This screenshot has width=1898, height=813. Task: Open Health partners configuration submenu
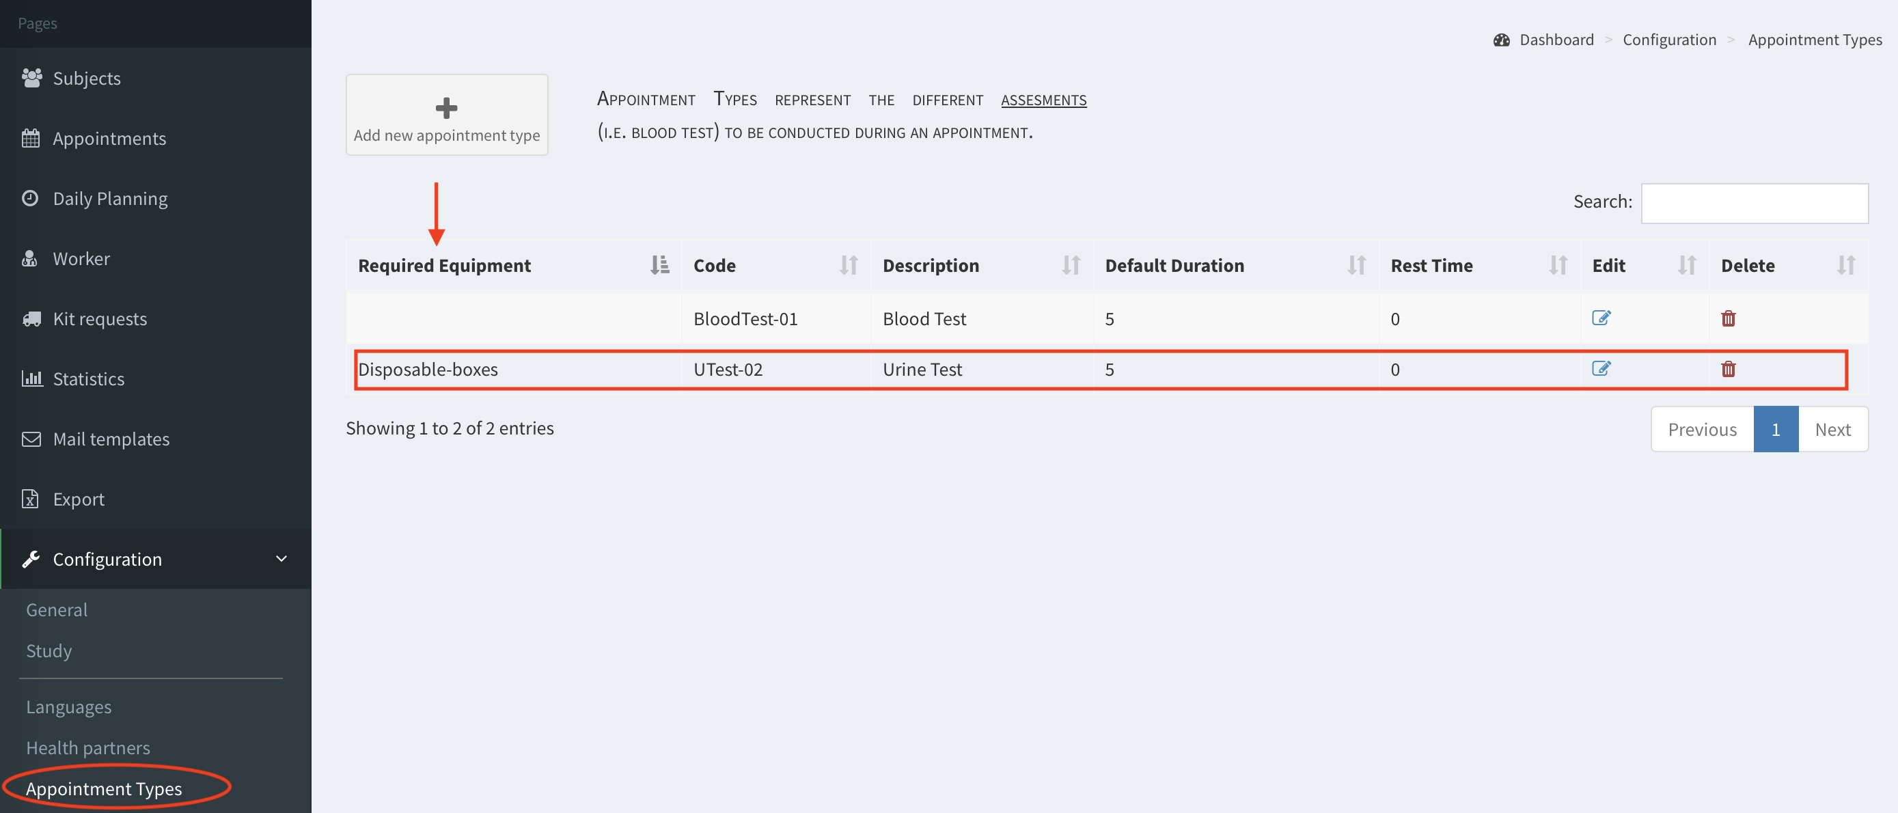coord(87,747)
